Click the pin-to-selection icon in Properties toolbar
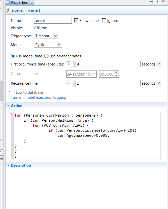This screenshot has width=168, height=209. [151, 2]
